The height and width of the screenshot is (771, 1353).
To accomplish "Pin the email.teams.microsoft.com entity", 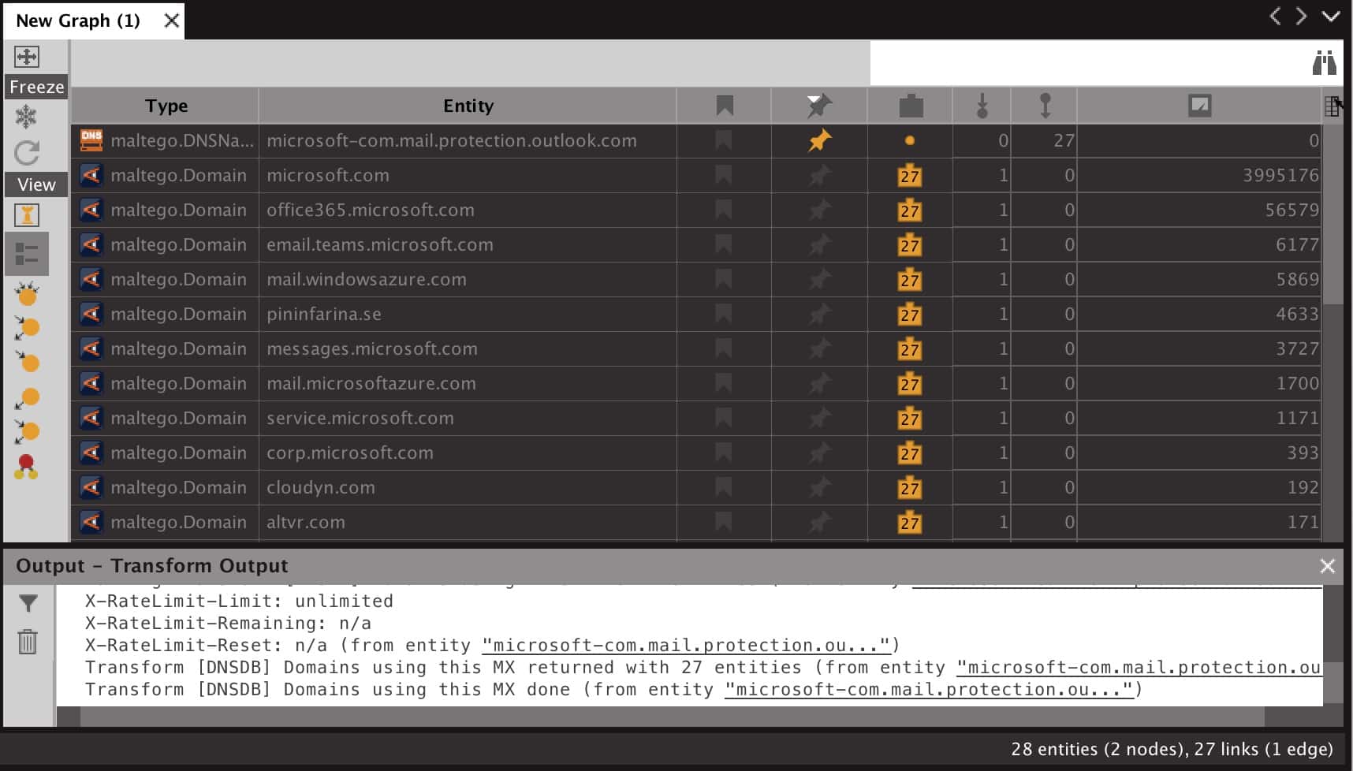I will 819,244.
